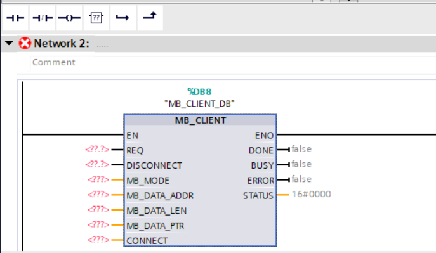Insert an empty box instruction
Image resolution: width=436 pixels, height=253 pixels.
[96, 18]
